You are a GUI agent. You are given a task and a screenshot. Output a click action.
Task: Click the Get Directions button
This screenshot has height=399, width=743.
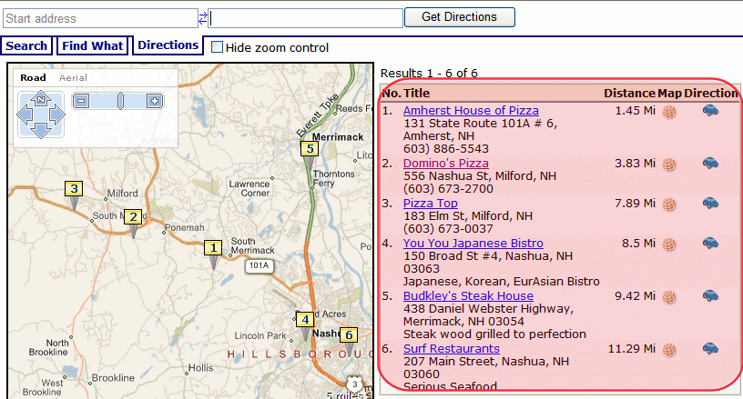pos(460,17)
